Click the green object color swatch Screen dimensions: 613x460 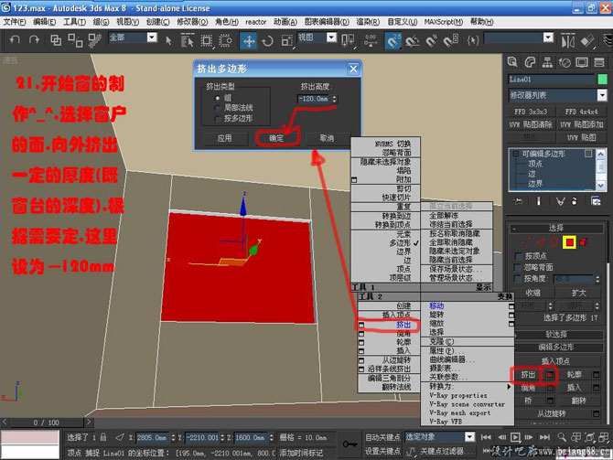(x=602, y=80)
